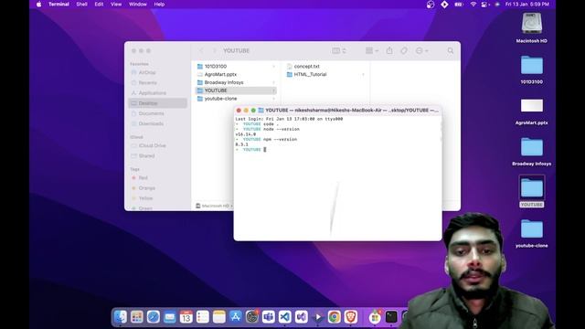Click date and time in menu bar
The height and width of the screenshot is (329, 585).
click(527, 4)
